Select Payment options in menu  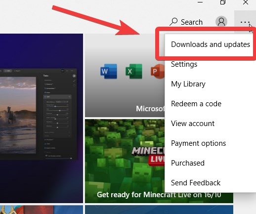tap(210, 143)
